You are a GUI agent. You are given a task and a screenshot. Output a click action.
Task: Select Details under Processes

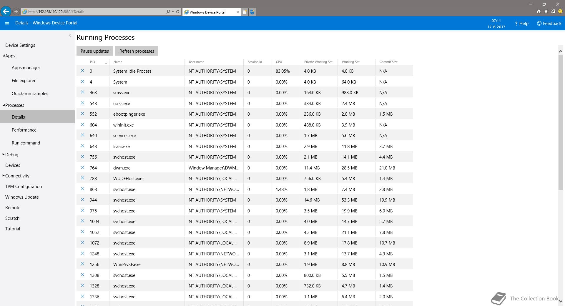(37, 117)
